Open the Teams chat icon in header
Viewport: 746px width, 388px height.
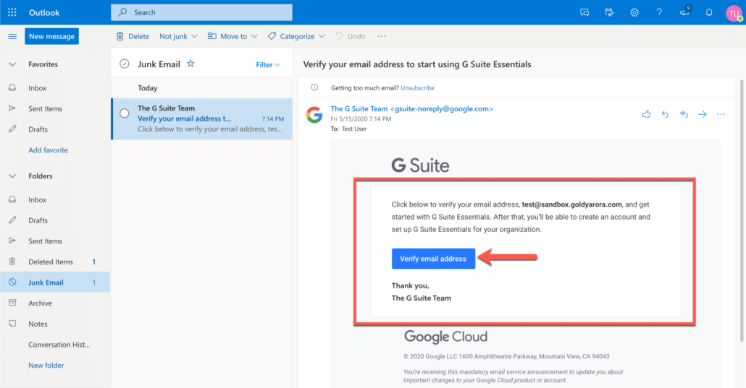(584, 13)
